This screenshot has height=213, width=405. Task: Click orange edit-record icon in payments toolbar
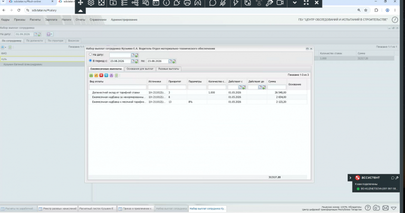(96, 75)
